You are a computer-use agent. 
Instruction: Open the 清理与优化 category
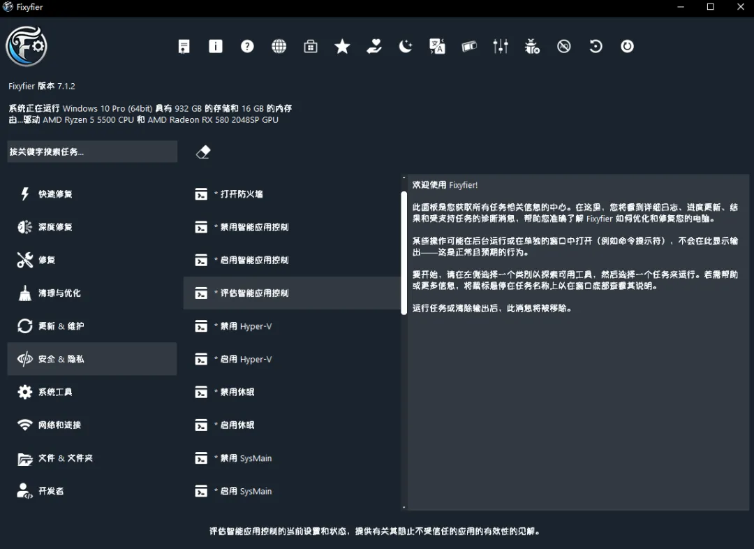point(92,293)
